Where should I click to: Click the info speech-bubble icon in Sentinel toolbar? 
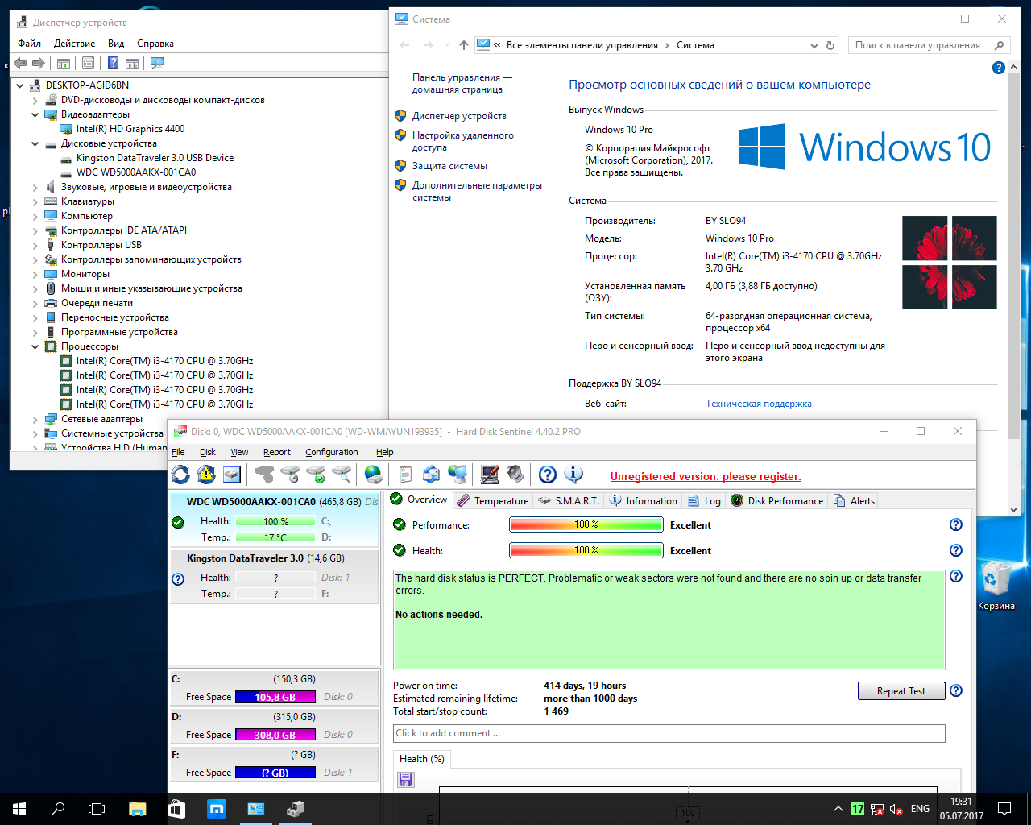pyautogui.click(x=573, y=475)
